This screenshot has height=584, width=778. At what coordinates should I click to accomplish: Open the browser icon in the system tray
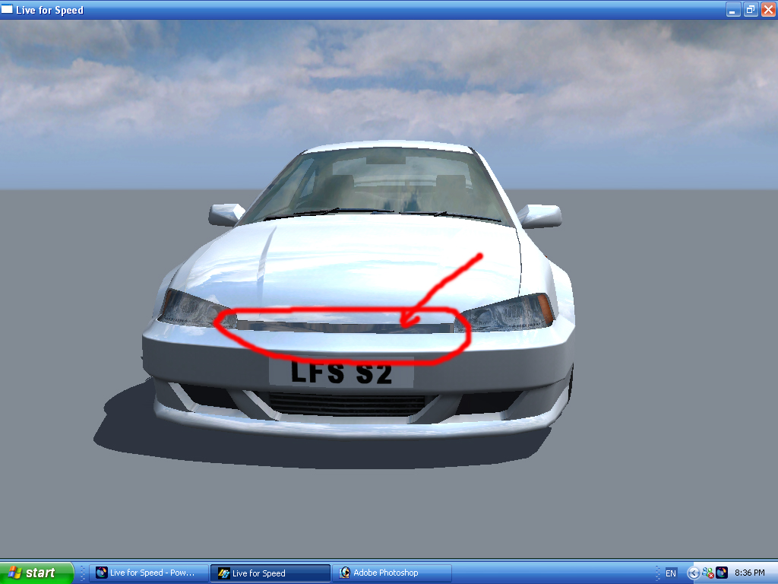(x=722, y=573)
